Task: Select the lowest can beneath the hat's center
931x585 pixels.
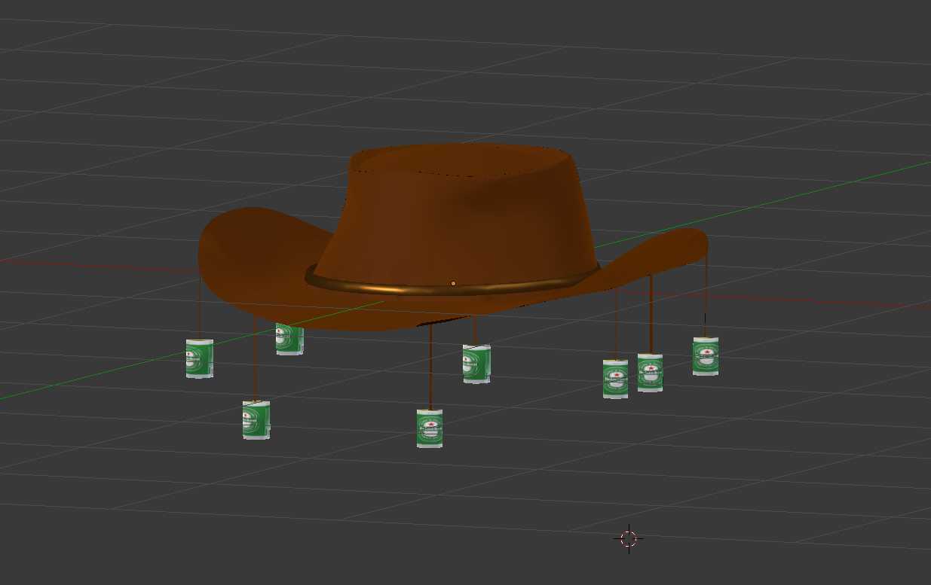Action: 430,428
